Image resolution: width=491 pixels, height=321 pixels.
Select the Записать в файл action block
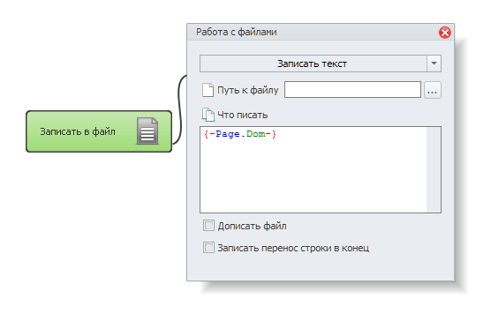(x=99, y=131)
